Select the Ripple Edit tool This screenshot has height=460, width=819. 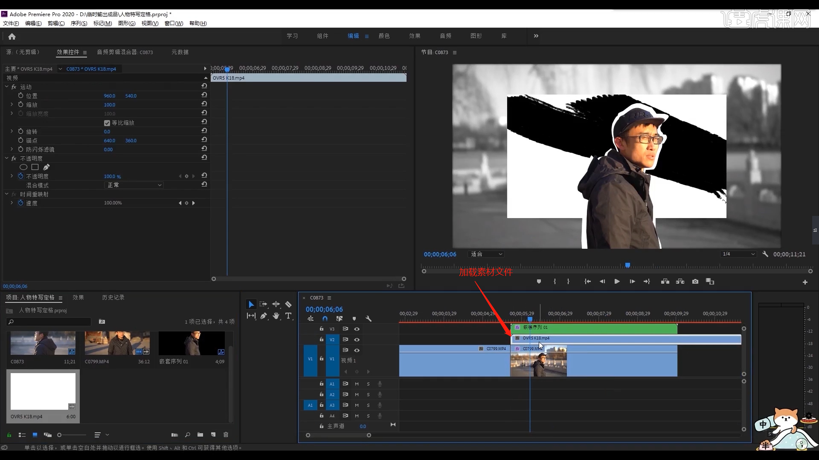(276, 304)
